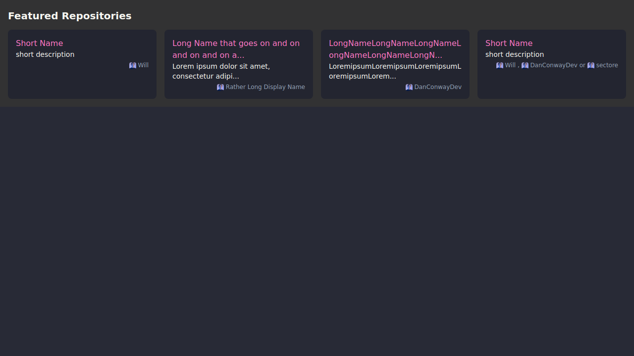This screenshot has width=634, height=356.
Task: Click the DanConwayDev name in the three-author card
Action: (553, 65)
